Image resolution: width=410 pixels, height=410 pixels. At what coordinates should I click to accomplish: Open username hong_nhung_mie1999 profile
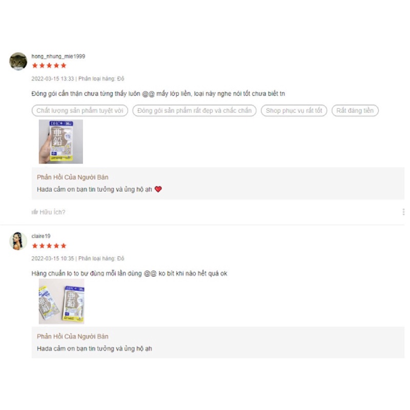click(x=58, y=56)
